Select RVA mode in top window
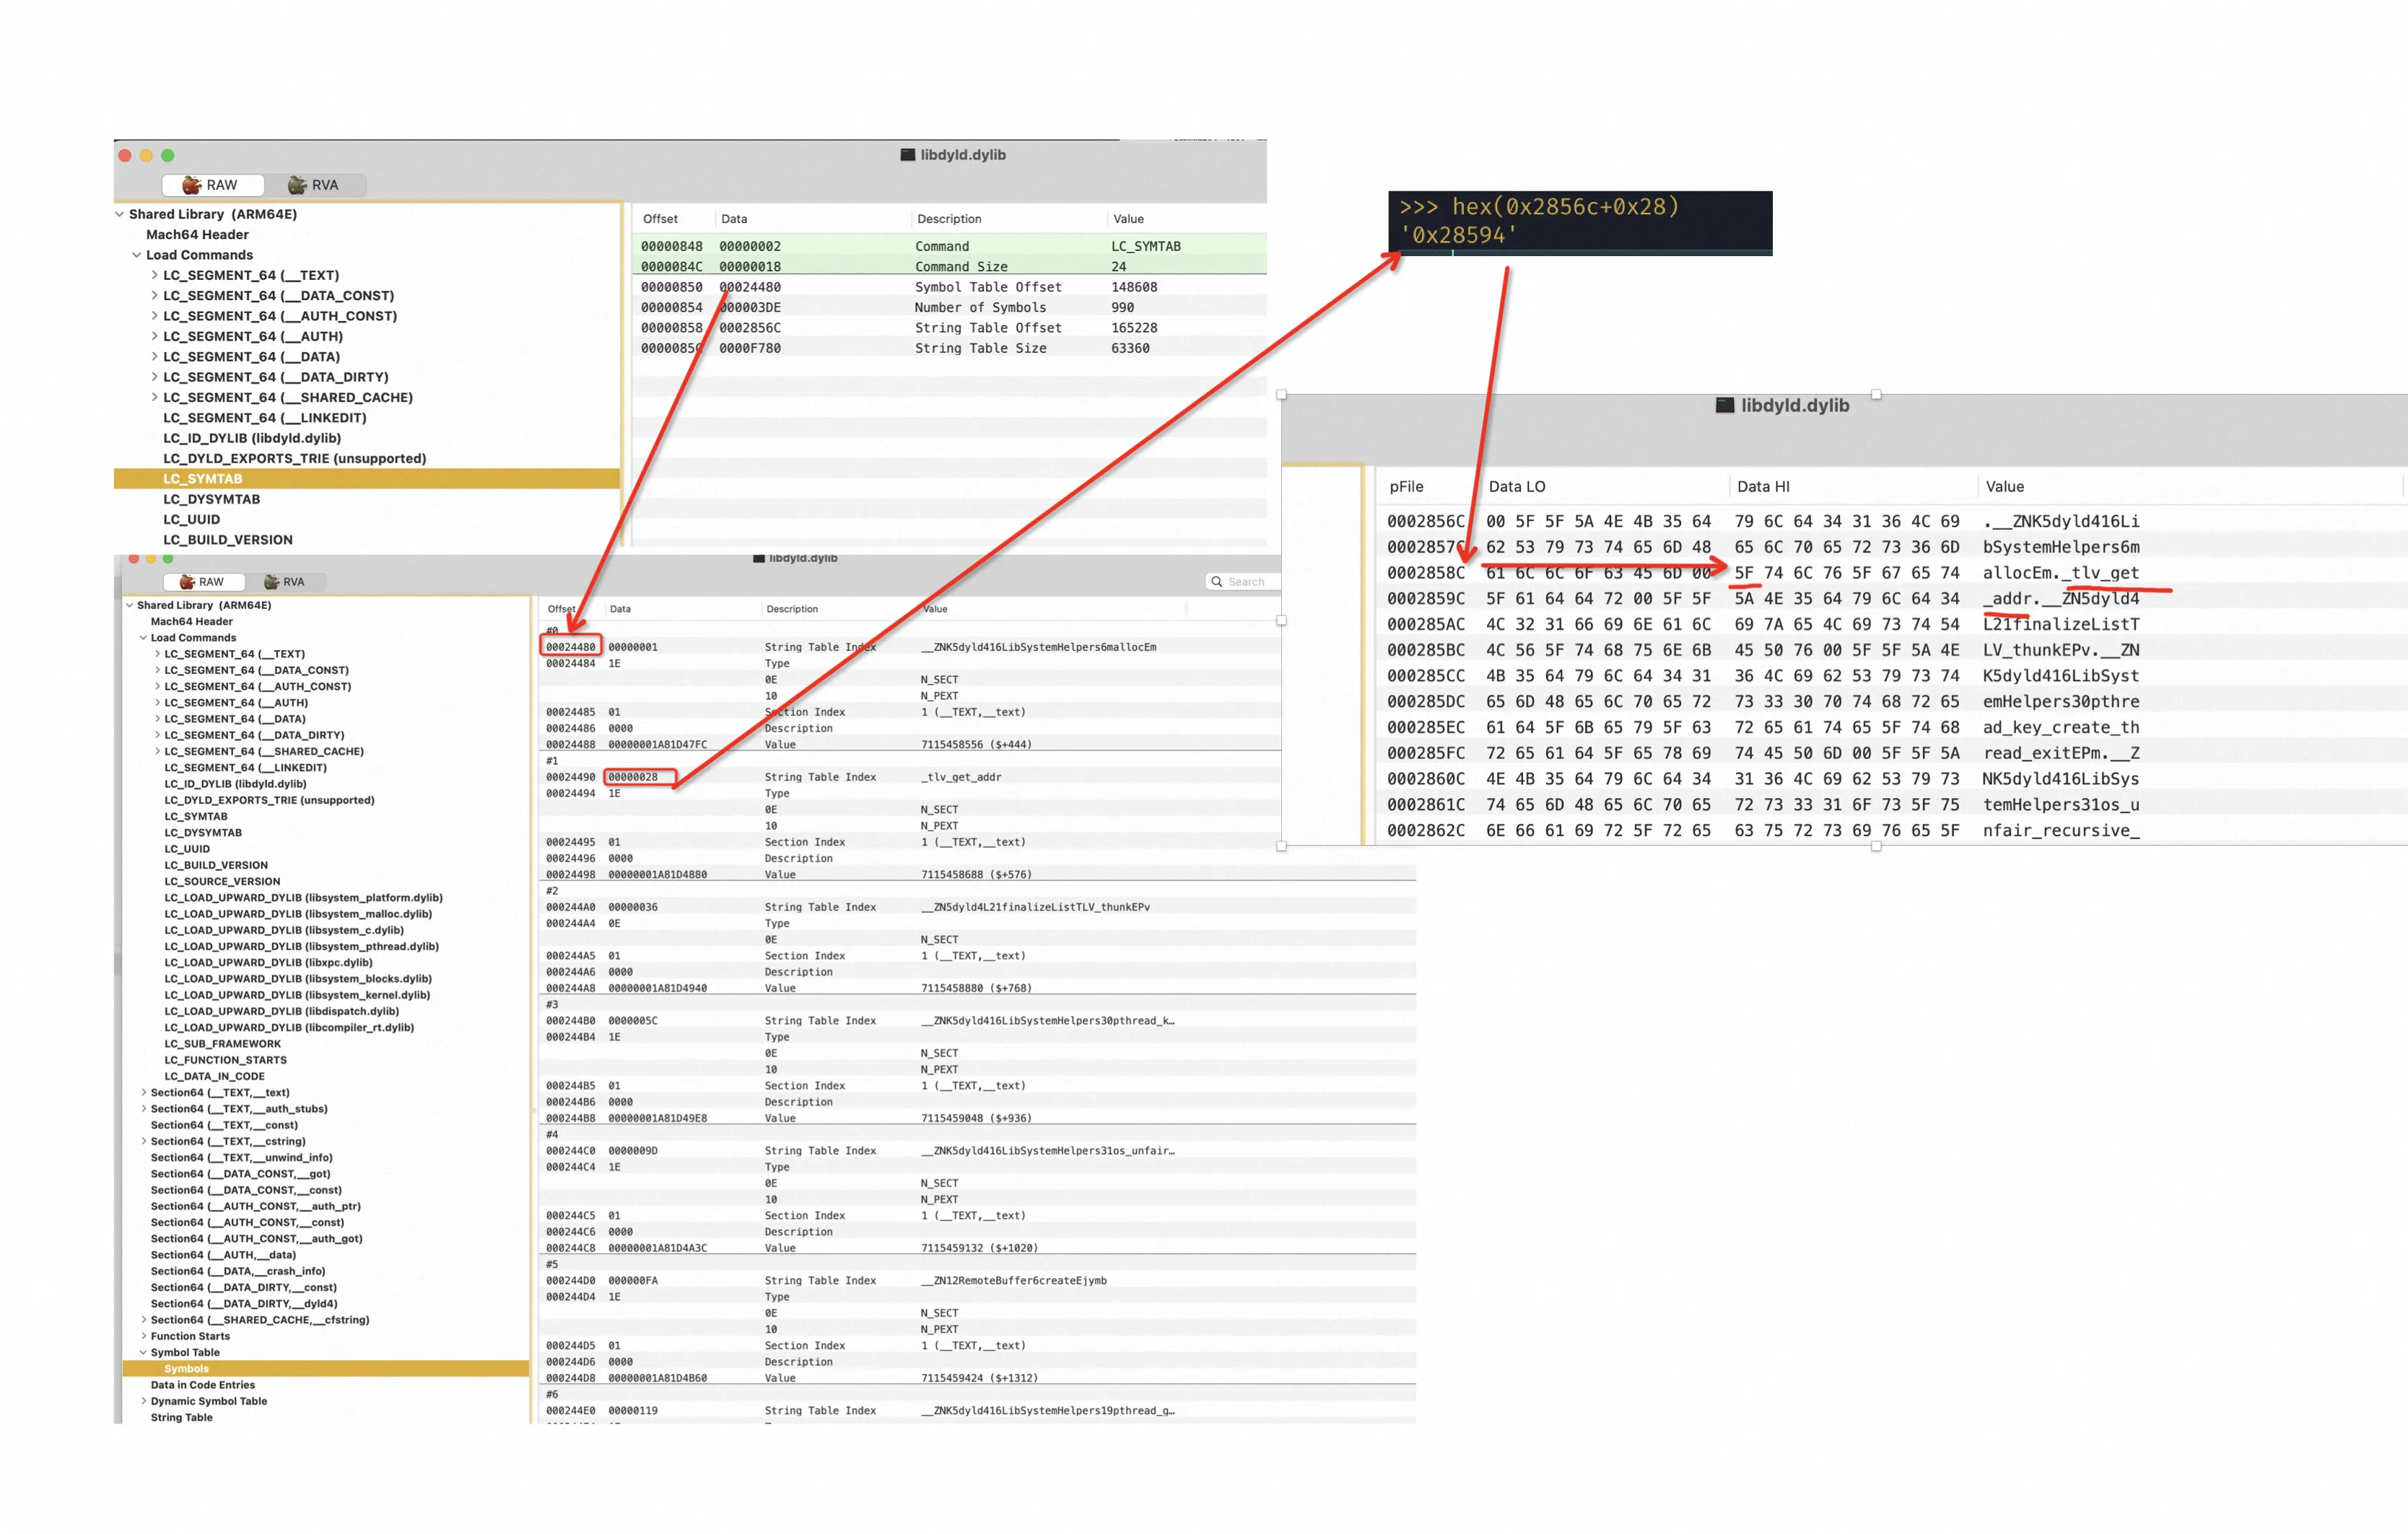 click(314, 185)
